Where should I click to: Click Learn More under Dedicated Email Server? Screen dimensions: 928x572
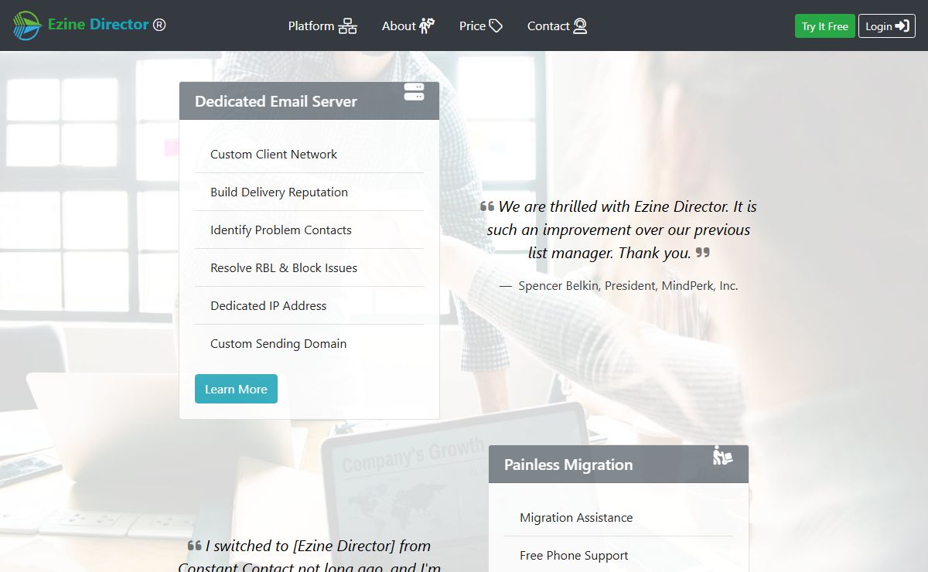coord(236,389)
